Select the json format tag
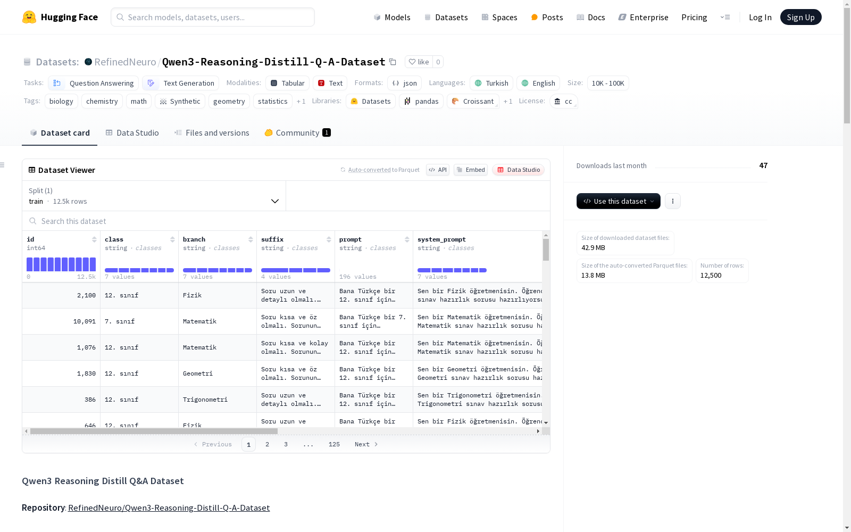 click(404, 83)
